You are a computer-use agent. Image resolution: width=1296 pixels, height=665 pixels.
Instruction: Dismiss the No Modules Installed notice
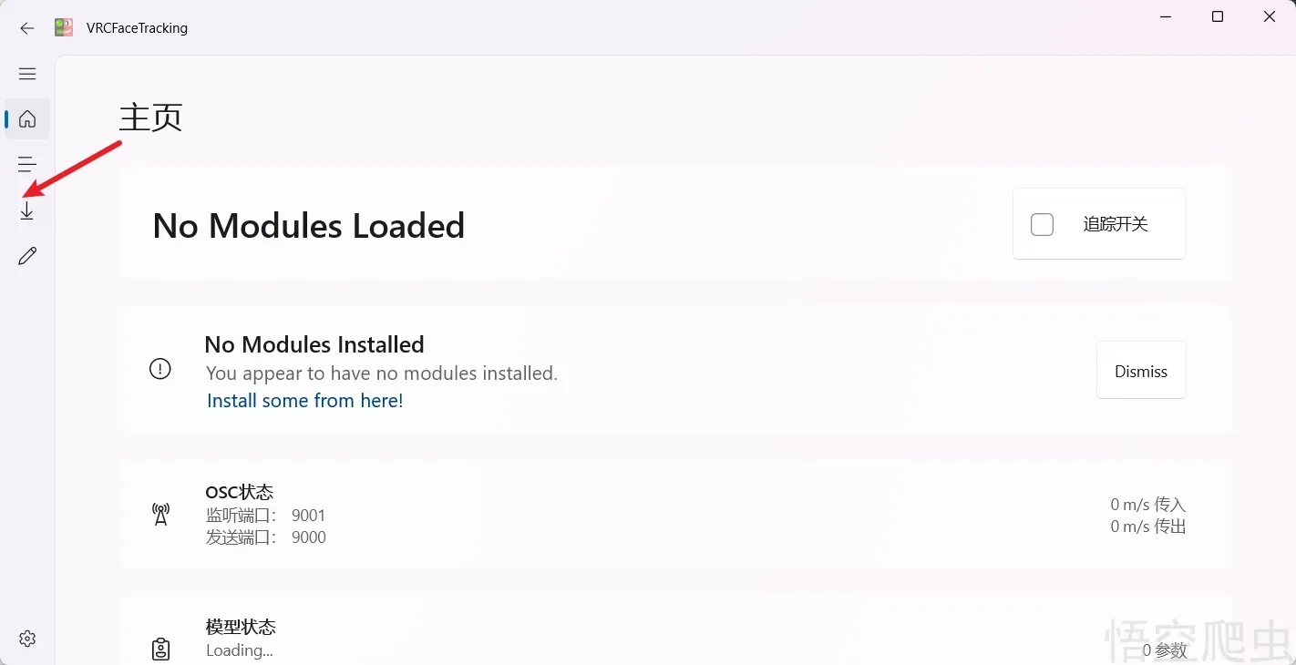(1141, 371)
